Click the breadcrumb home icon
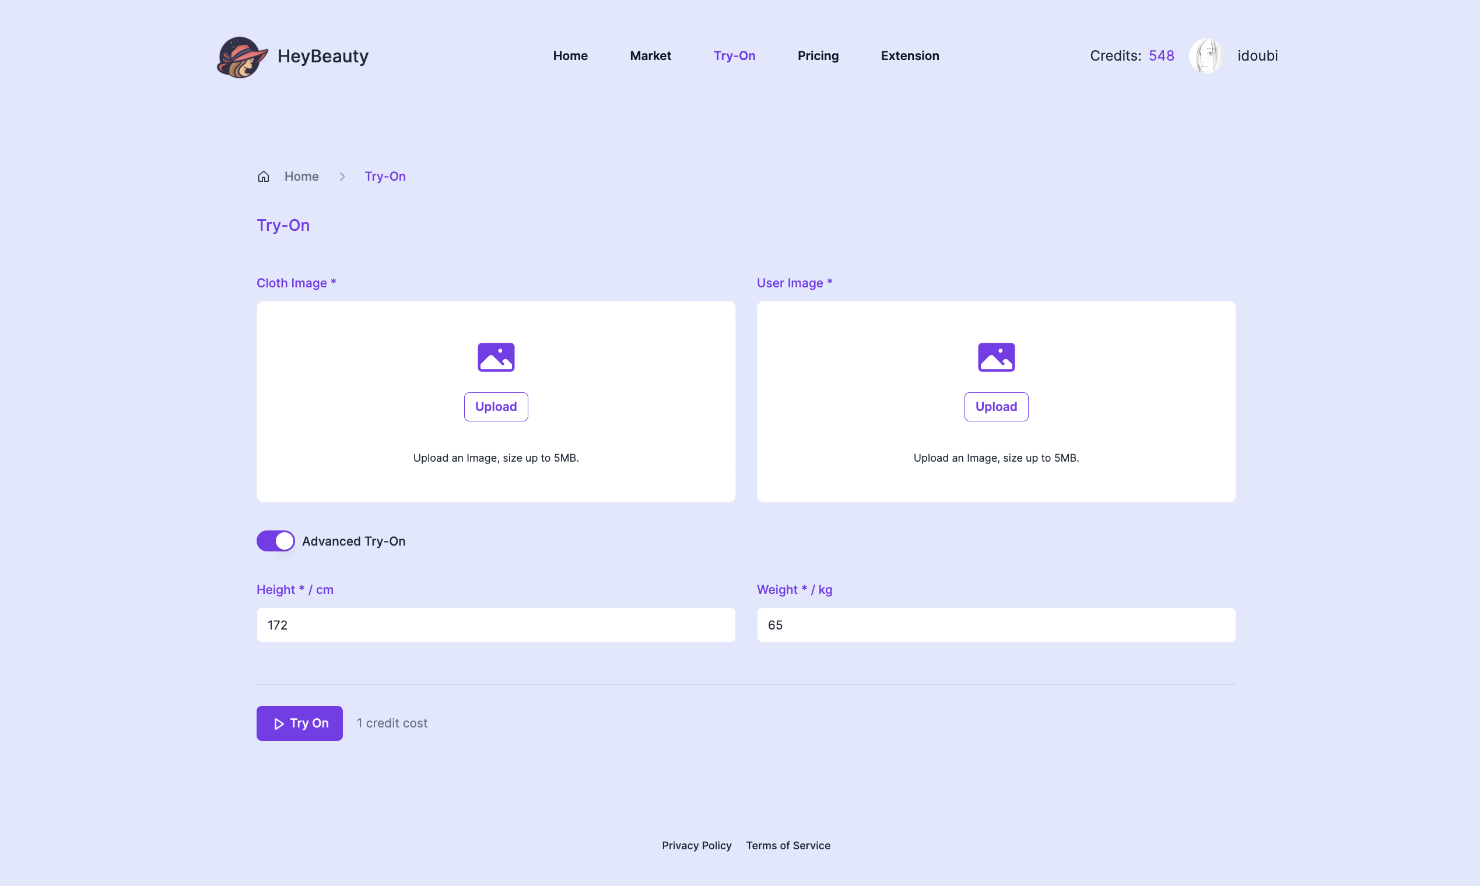Screen dimensions: 1480x886 pos(264,177)
